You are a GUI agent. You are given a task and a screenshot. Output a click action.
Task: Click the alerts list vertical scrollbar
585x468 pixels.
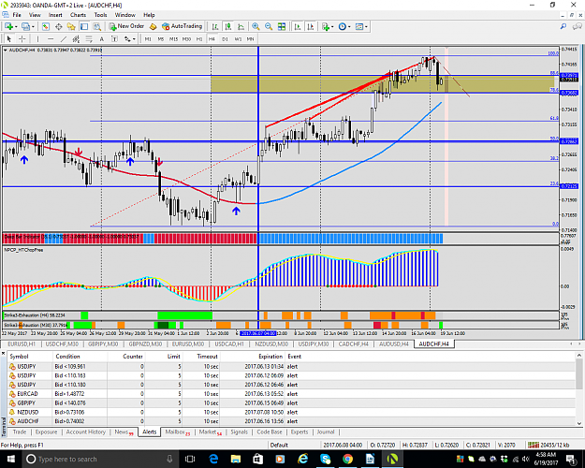pos(579,388)
